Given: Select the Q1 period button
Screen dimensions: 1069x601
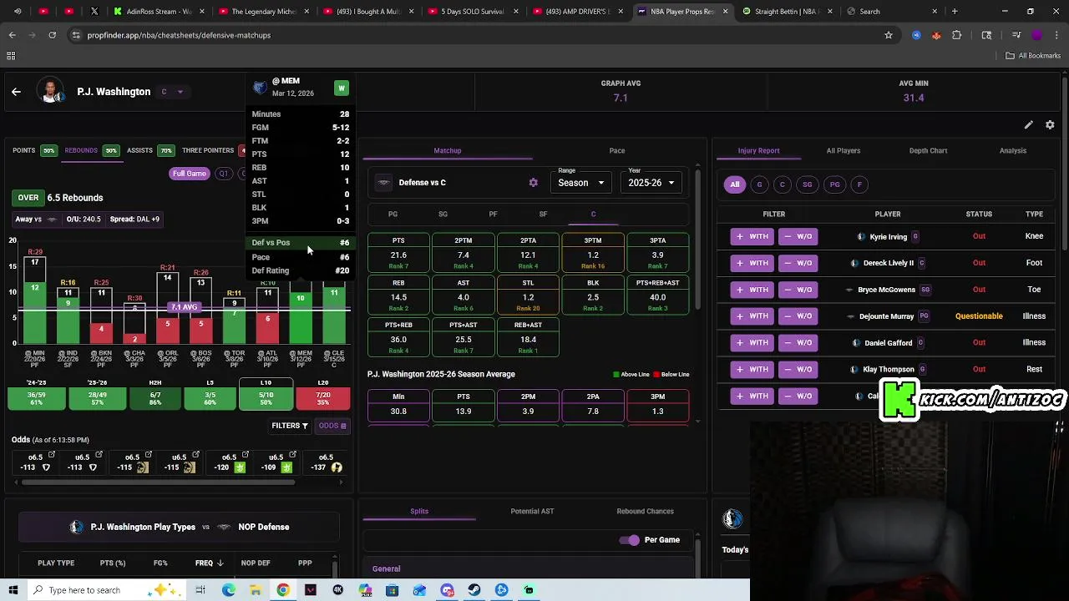Looking at the screenshot, I should (x=223, y=174).
